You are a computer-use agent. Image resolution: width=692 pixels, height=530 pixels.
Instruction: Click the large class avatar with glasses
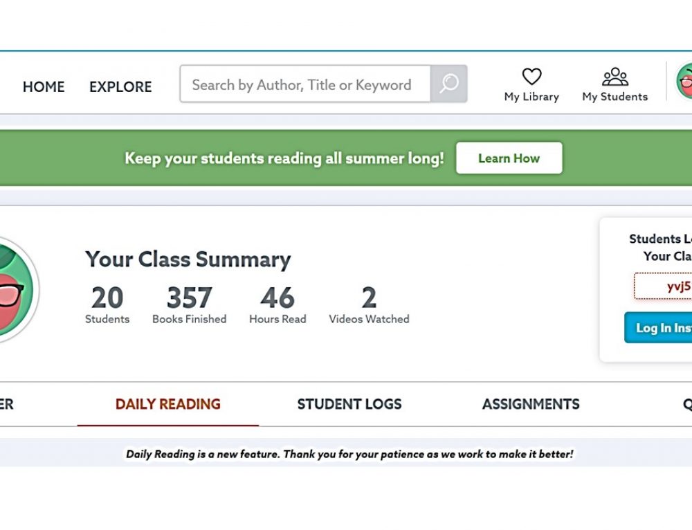[17, 290]
